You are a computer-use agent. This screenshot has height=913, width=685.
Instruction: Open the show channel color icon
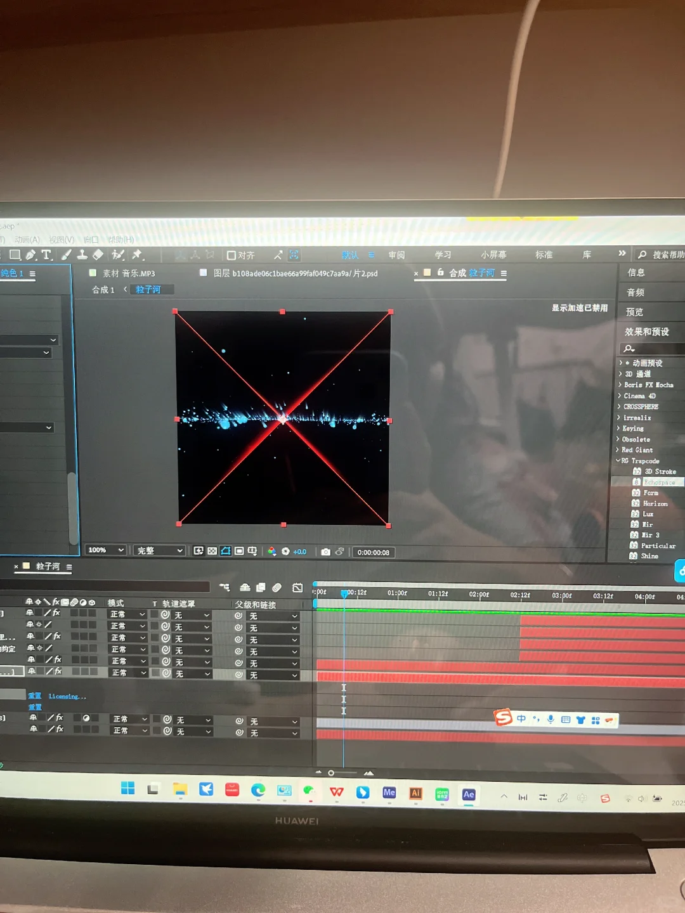coord(271,552)
